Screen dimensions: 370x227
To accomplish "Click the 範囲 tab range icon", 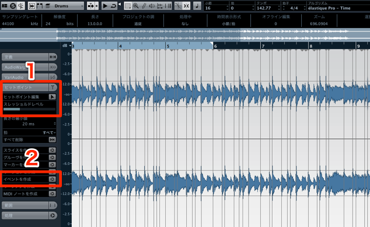I will [x=53, y=205].
